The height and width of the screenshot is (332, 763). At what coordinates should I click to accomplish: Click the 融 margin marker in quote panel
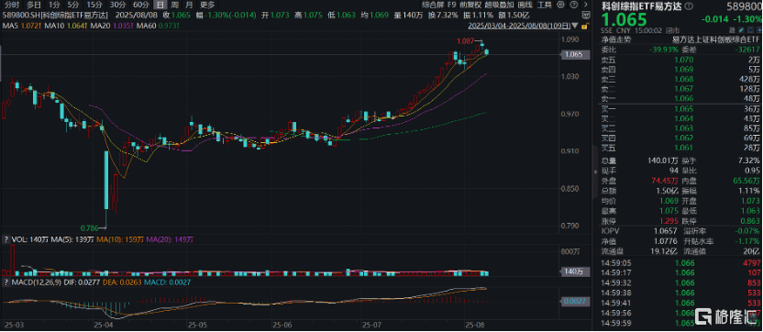coord(733,29)
